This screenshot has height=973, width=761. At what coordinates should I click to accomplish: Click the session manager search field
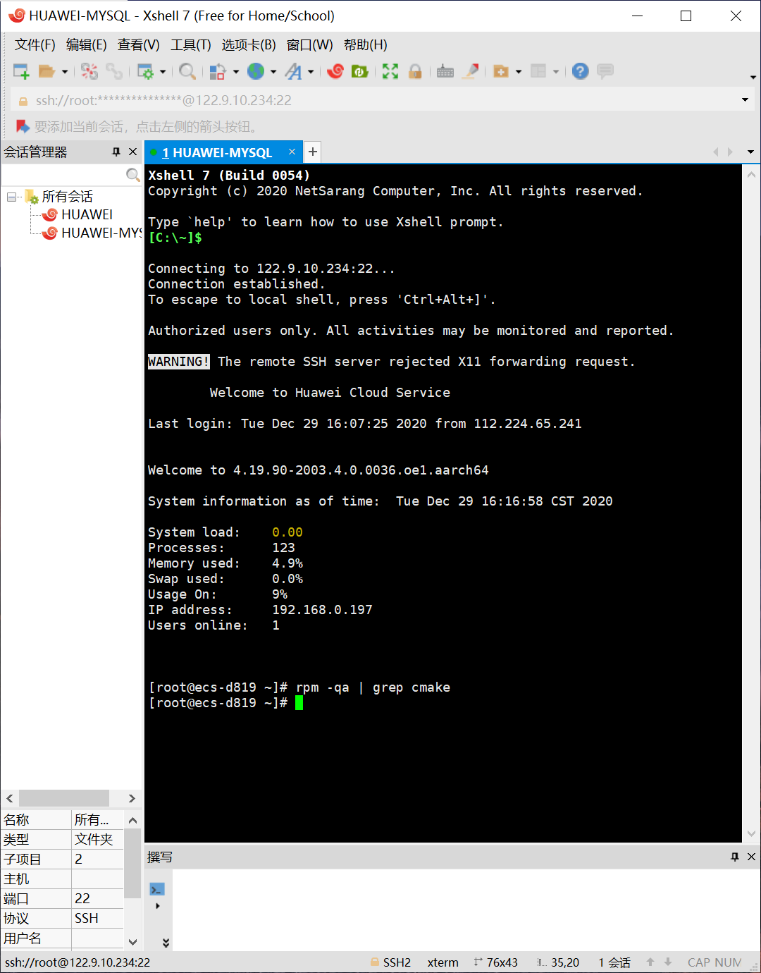(x=63, y=174)
